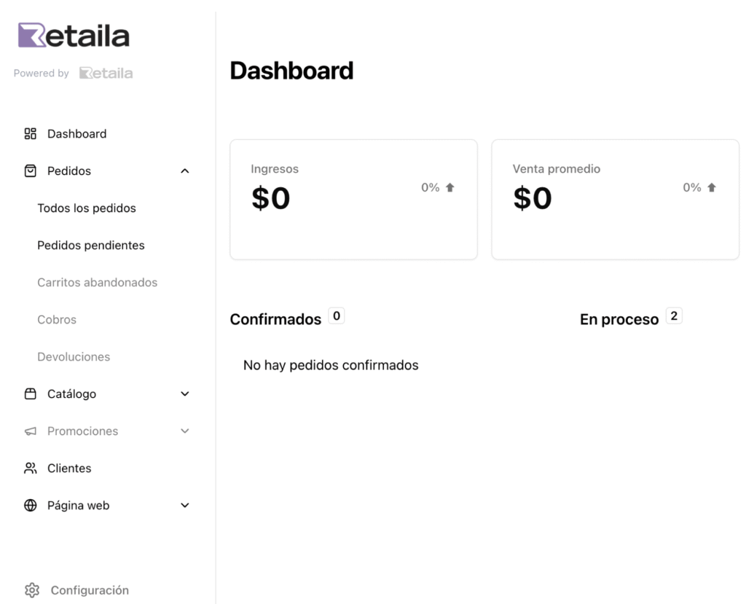Viewport: 746px width, 604px height.
Task: Collapse the Pedidos submenu chevron
Action: click(185, 171)
